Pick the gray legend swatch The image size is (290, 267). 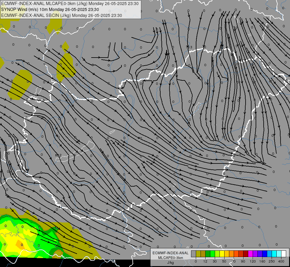point(194,254)
